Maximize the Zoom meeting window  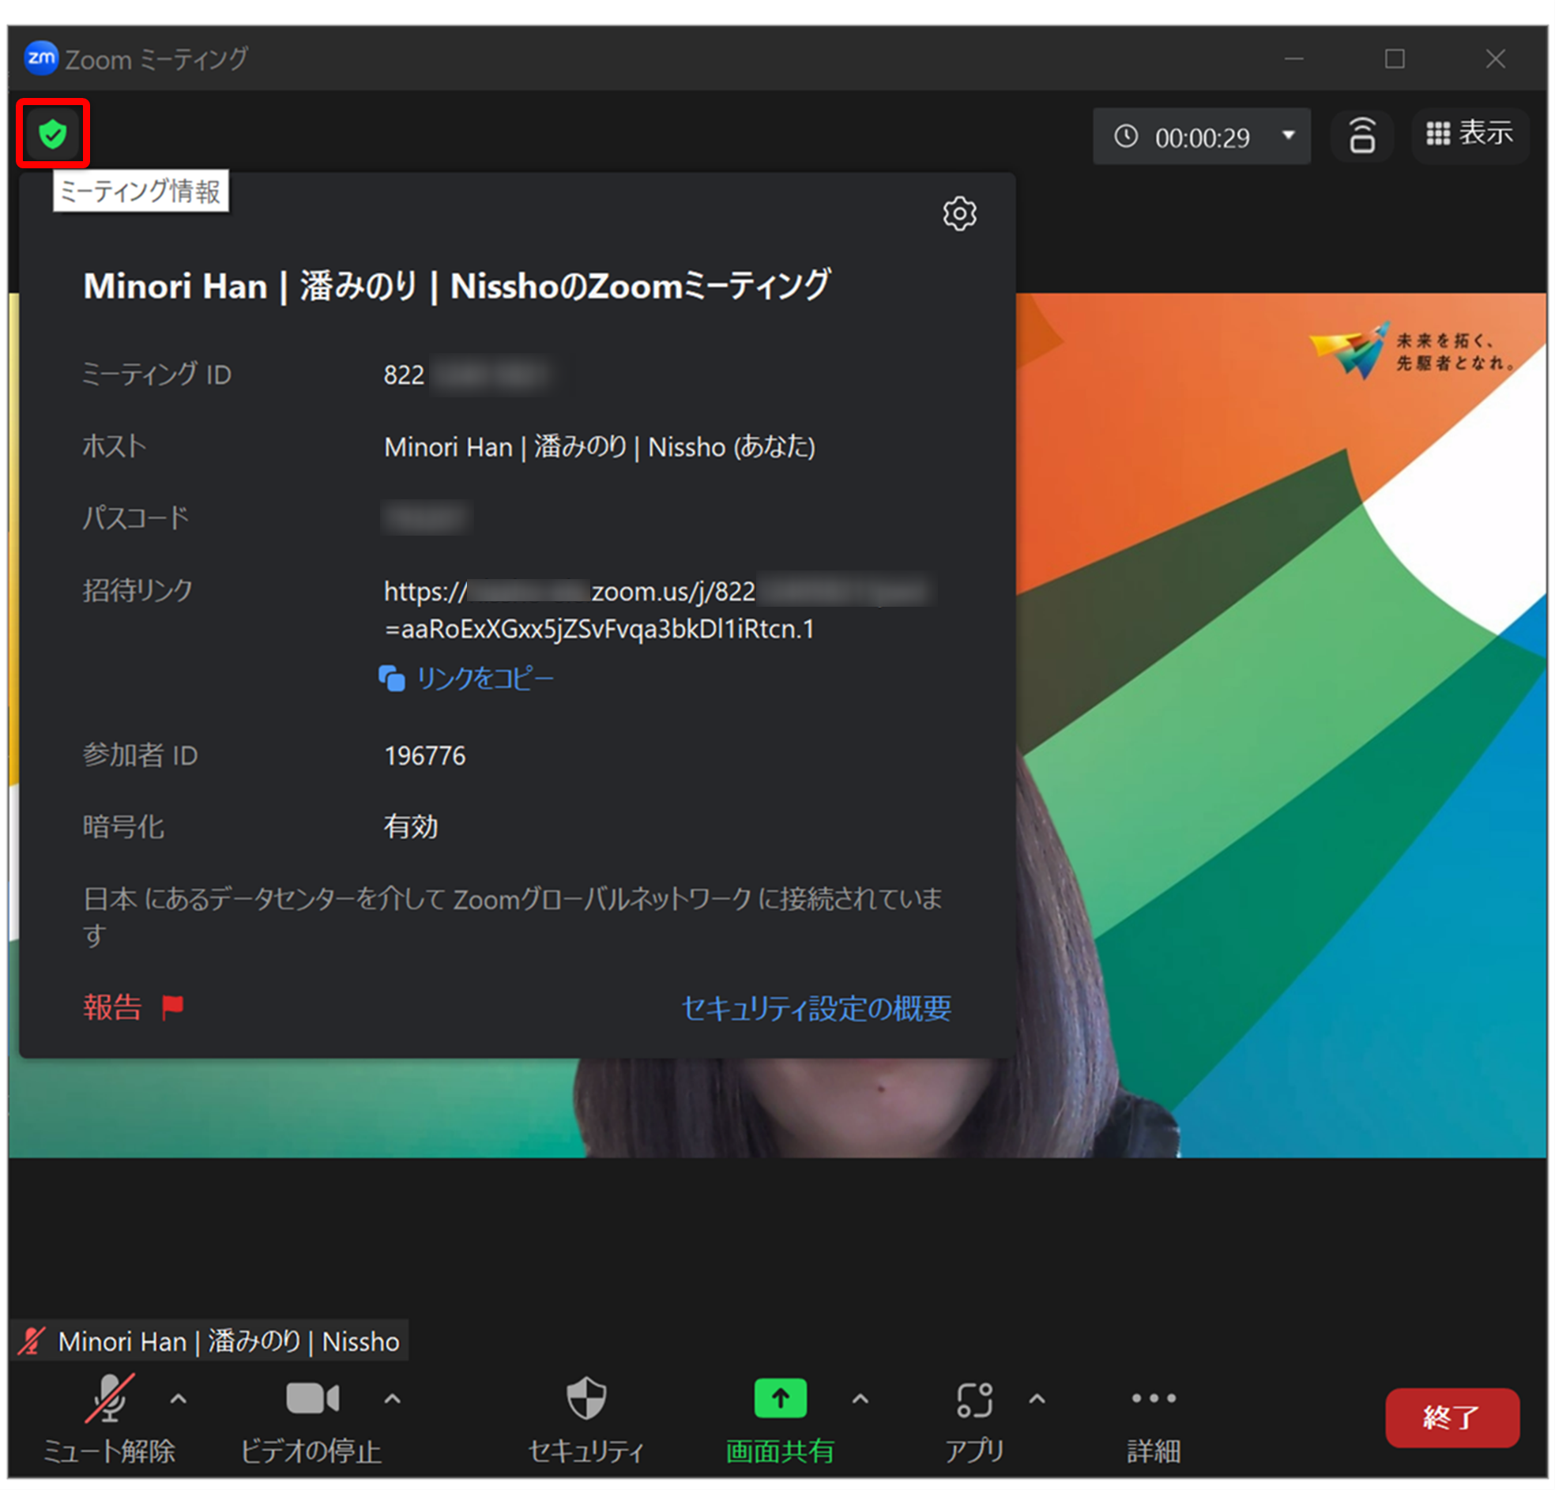[1394, 58]
